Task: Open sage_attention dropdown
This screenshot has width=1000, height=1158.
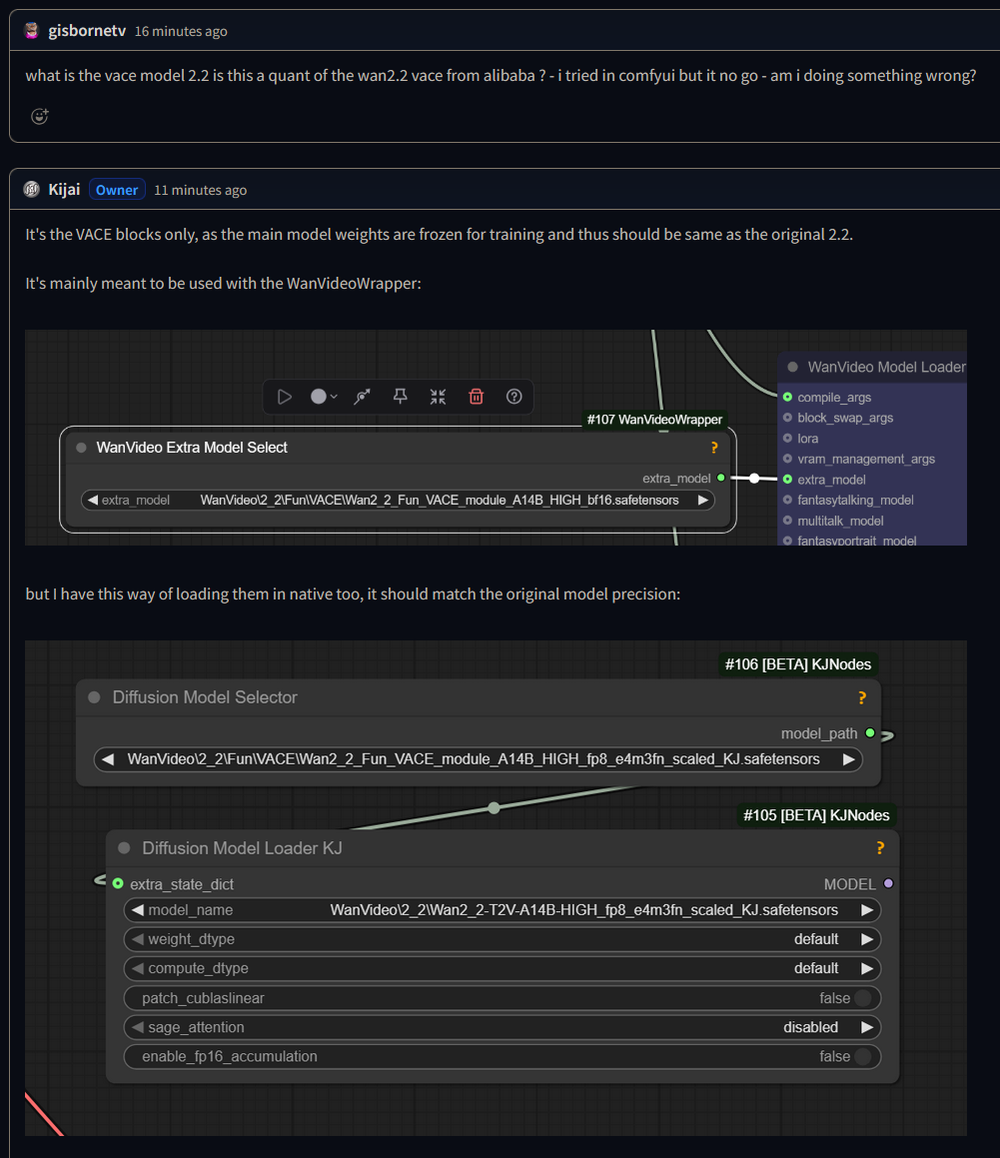Action: click(502, 1027)
